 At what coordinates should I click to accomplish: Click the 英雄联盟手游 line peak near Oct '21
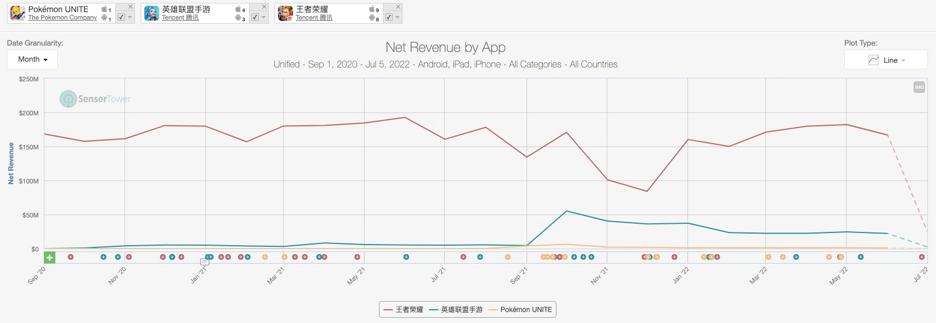[x=566, y=211]
